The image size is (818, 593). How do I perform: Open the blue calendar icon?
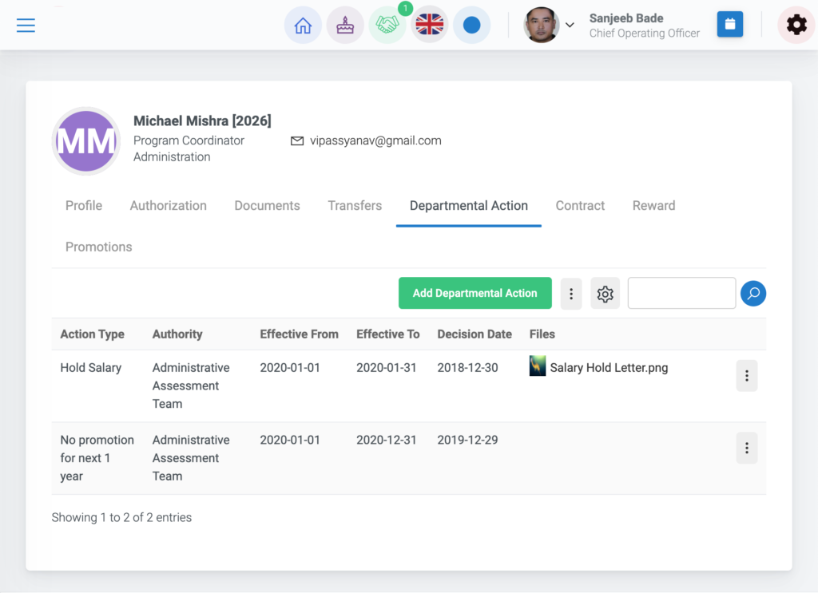tap(730, 24)
